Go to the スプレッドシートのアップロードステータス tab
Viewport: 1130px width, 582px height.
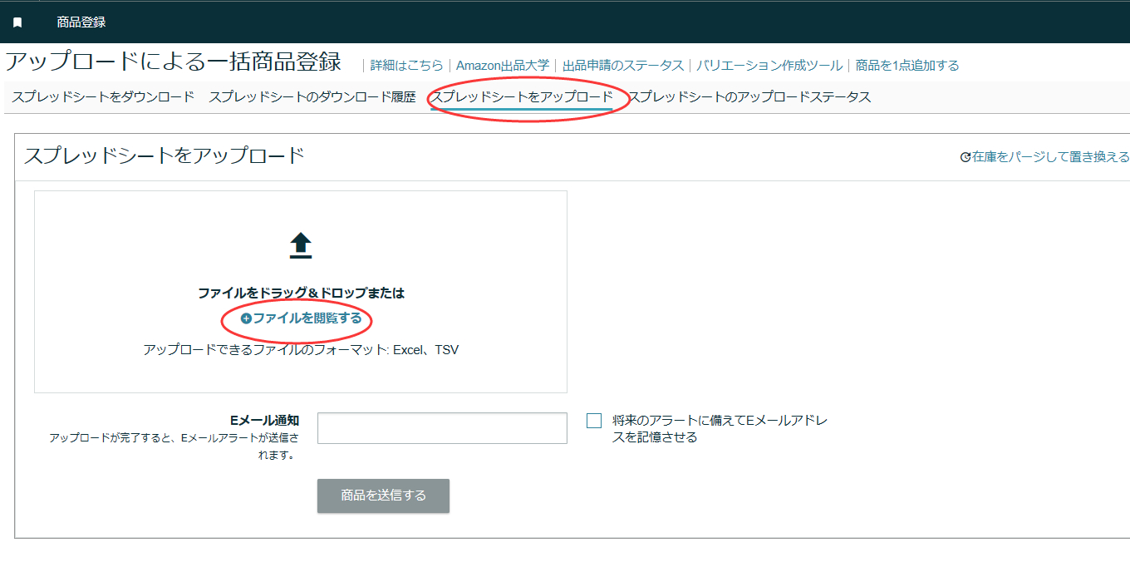[749, 97]
